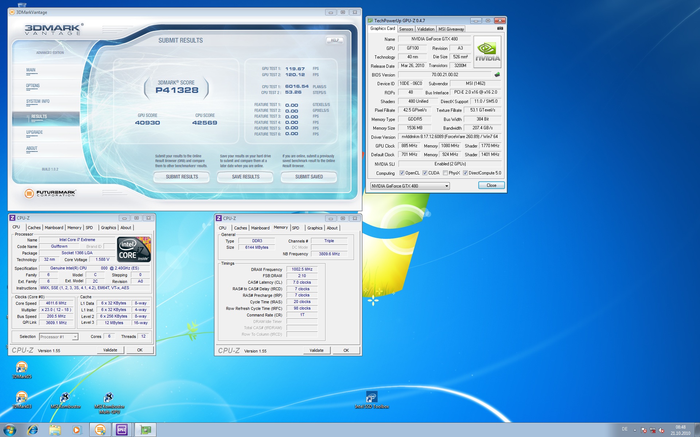Image resolution: width=700 pixels, height=437 pixels.
Task: Click the P41328 3DMark score
Action: pos(177,90)
